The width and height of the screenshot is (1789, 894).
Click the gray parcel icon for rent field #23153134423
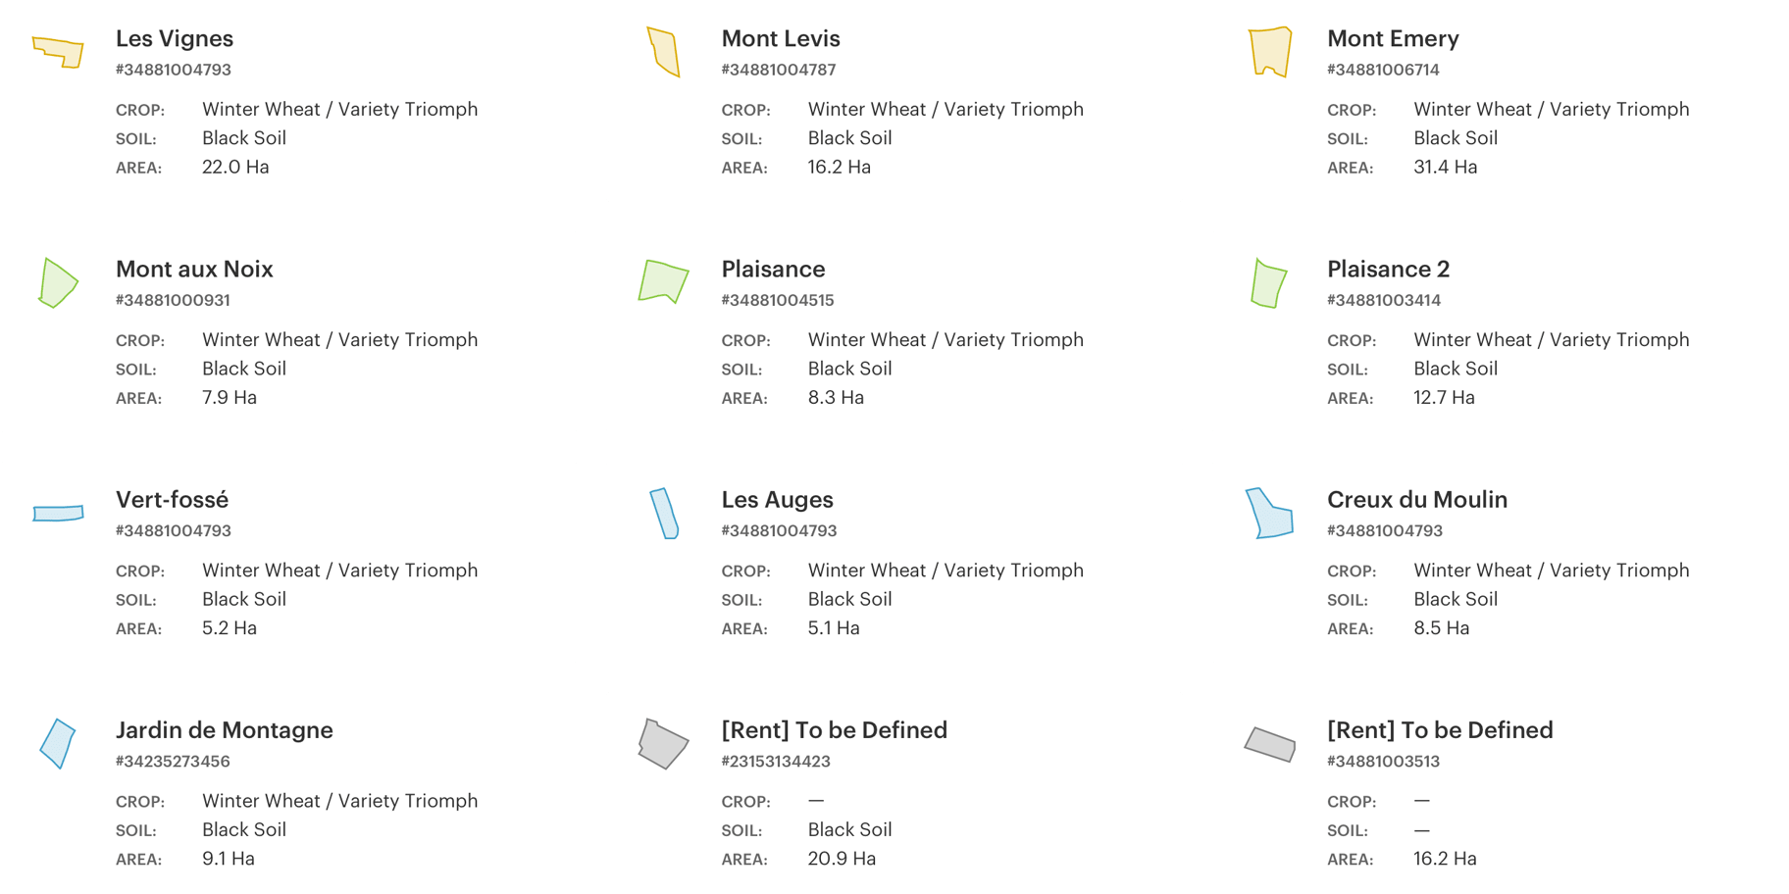coord(663,744)
